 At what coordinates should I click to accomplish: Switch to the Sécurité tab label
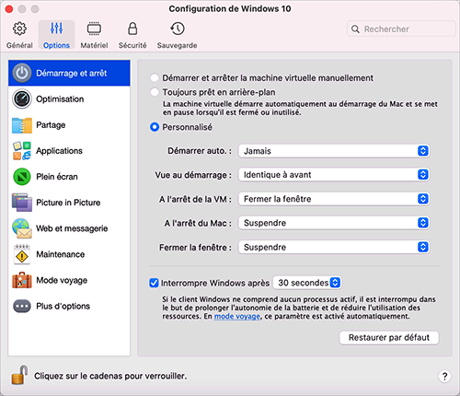coord(132,45)
